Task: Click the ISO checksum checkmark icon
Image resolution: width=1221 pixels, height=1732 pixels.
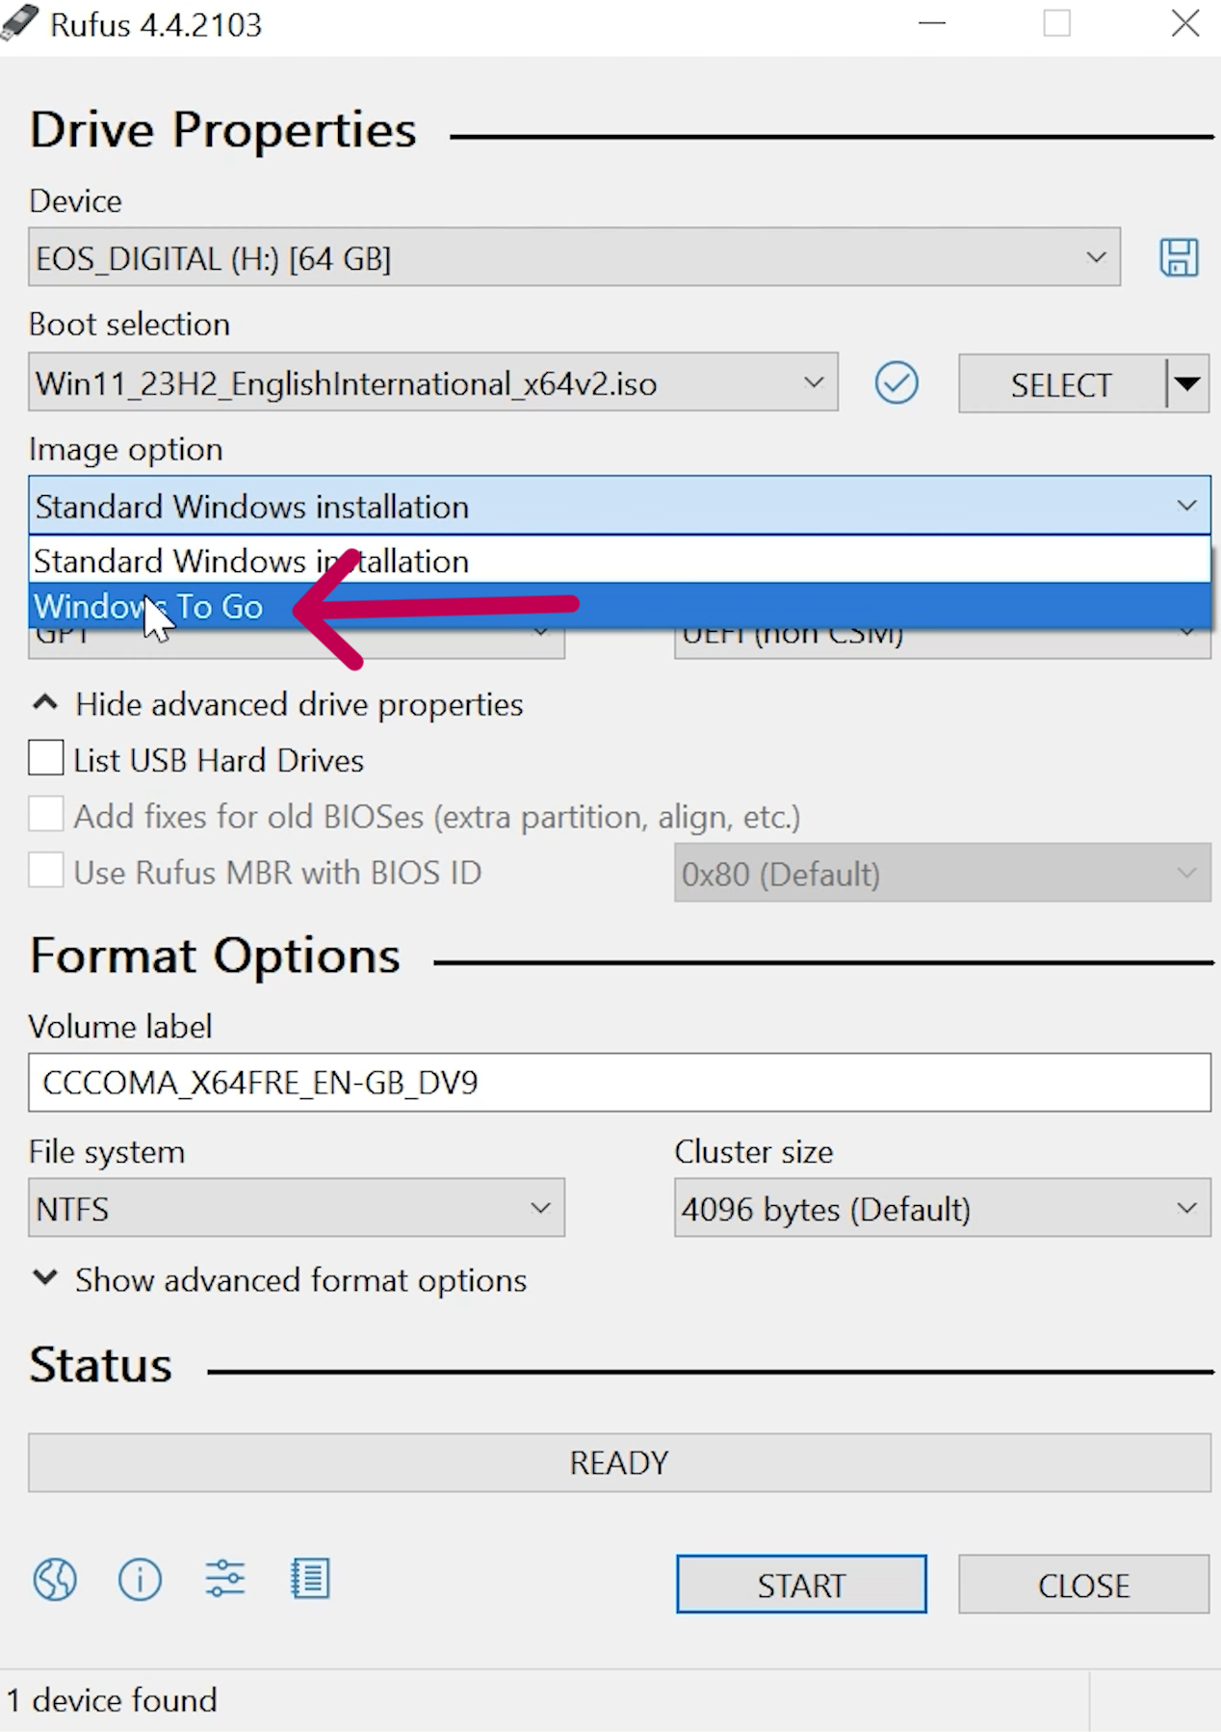Action: 896,382
